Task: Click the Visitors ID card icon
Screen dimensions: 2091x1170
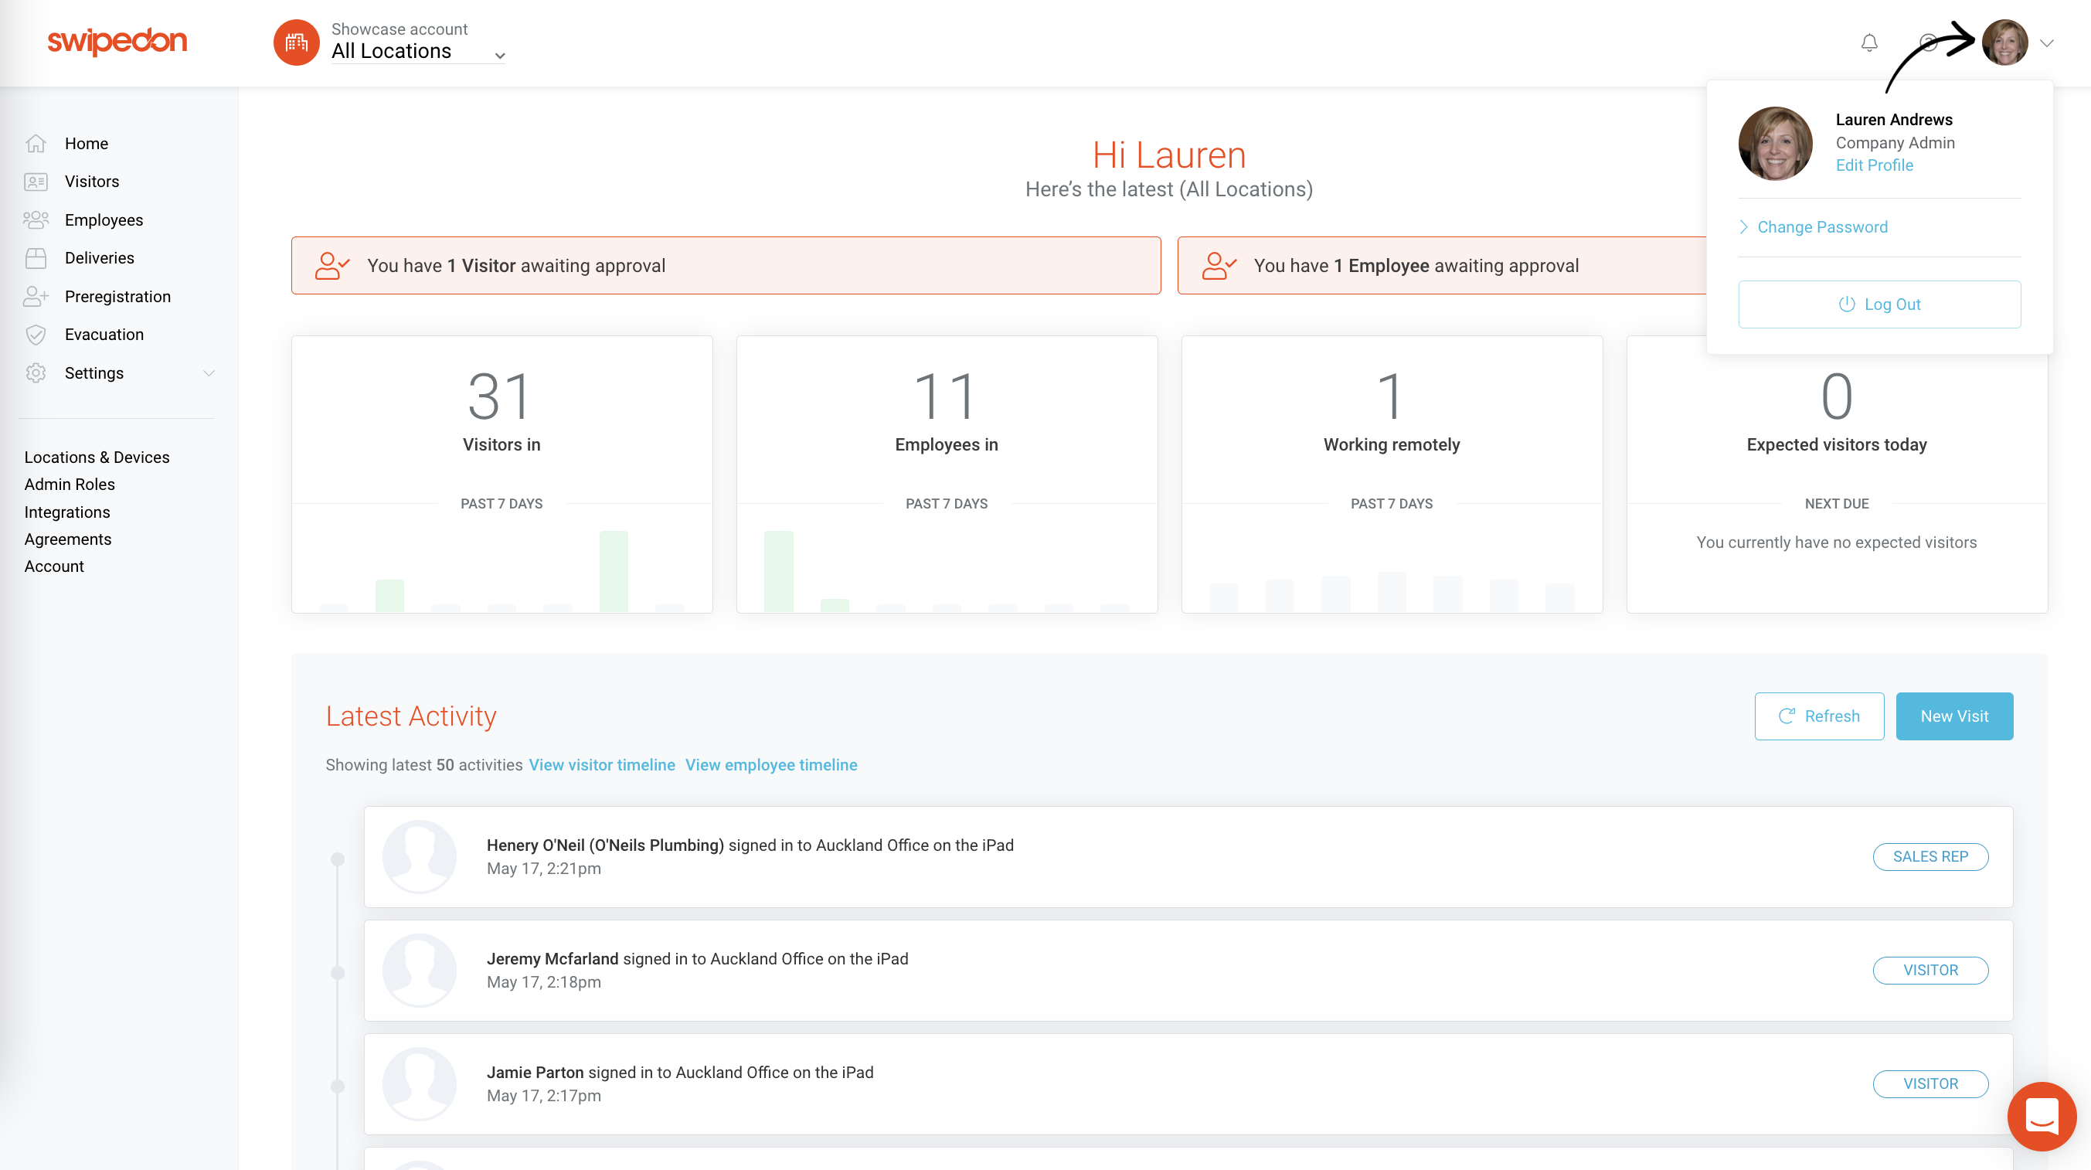Action: (x=36, y=182)
